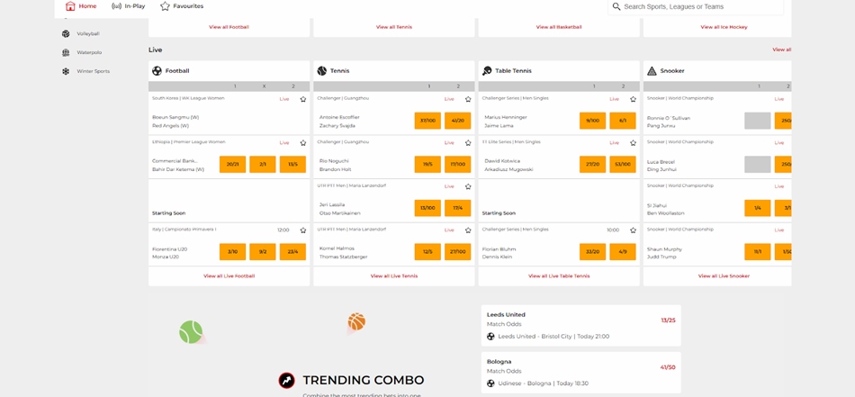Select the Waterpolo sidebar icon
This screenshot has height=397, width=855.
66,53
